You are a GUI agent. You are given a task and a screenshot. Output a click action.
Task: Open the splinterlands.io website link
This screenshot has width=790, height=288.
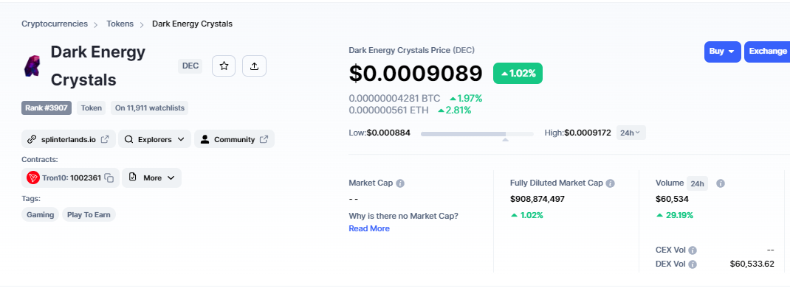click(x=69, y=139)
